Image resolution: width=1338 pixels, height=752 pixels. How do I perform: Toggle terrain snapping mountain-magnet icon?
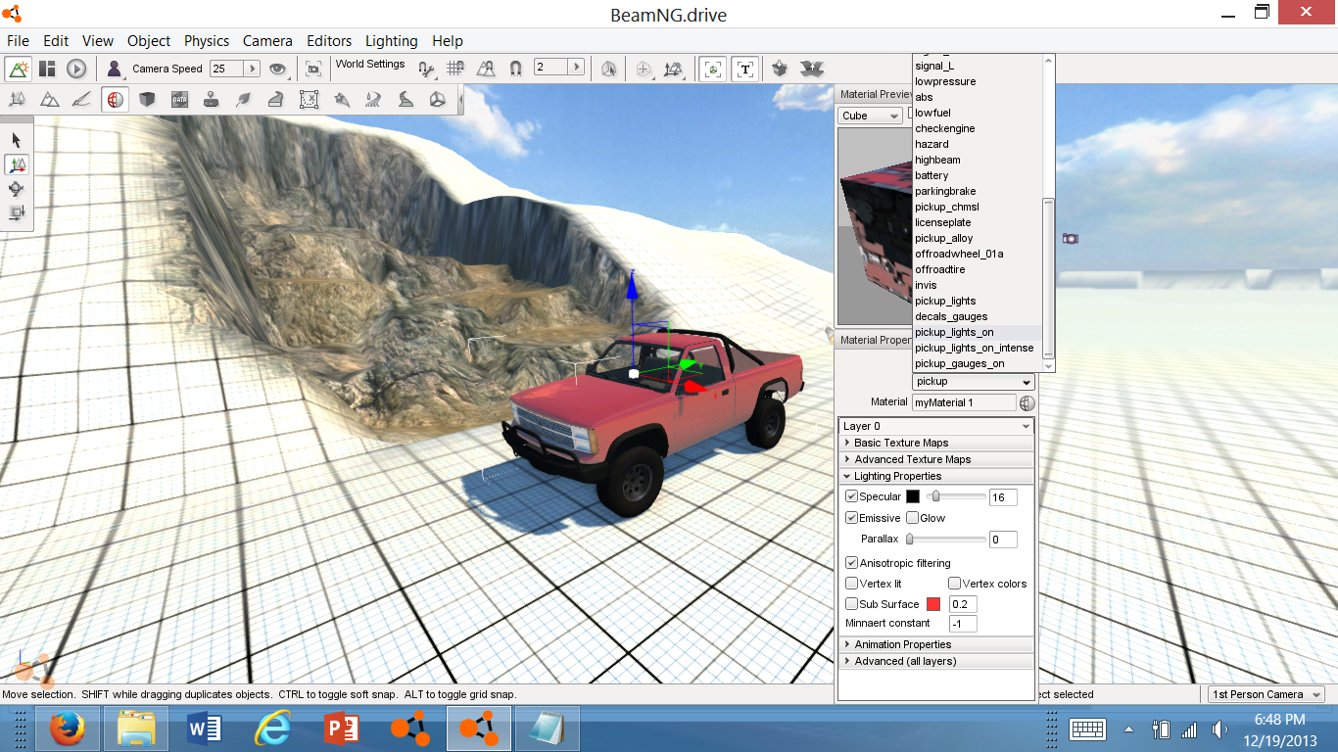(x=486, y=69)
